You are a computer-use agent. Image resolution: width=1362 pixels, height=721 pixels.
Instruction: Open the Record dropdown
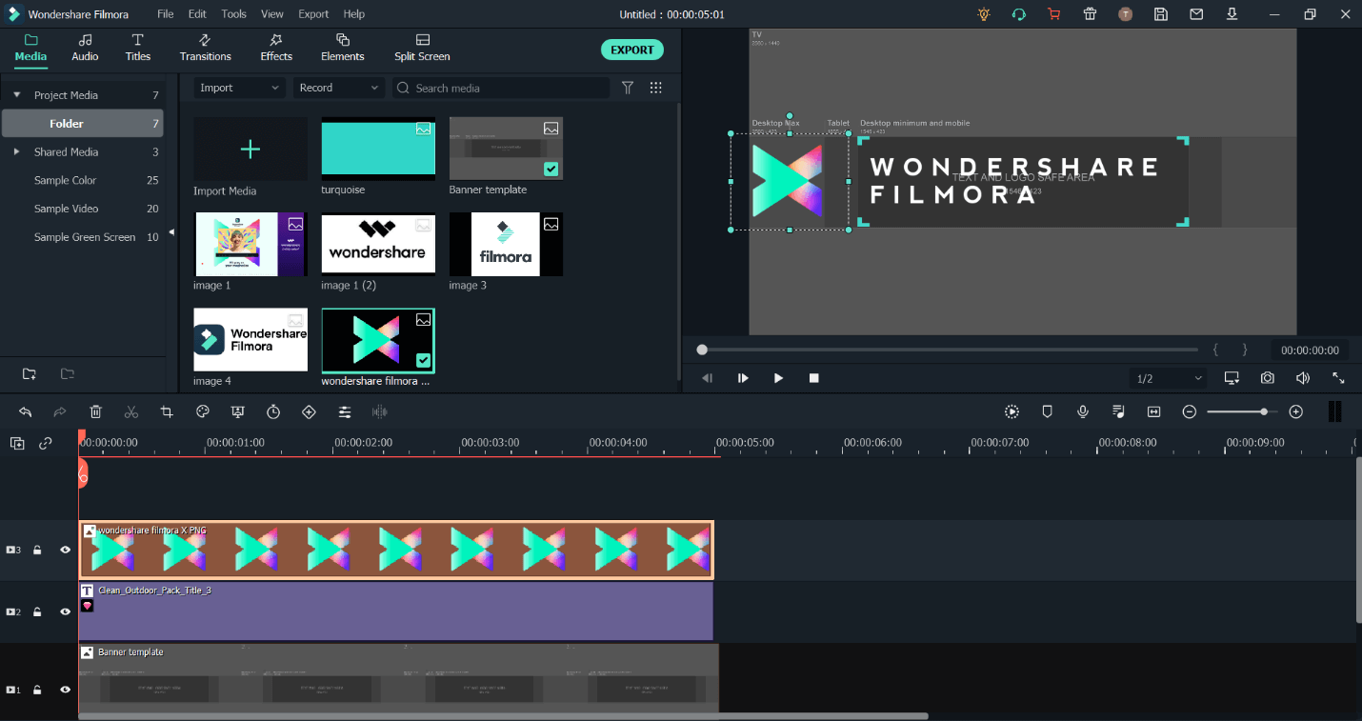[338, 88]
